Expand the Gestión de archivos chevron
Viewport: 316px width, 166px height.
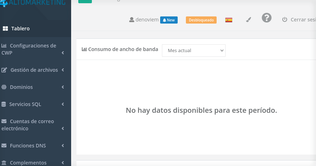point(63,70)
